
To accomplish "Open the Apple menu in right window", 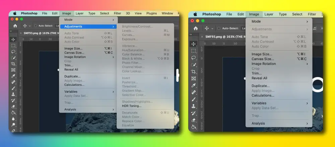I will (x=195, y=14).
